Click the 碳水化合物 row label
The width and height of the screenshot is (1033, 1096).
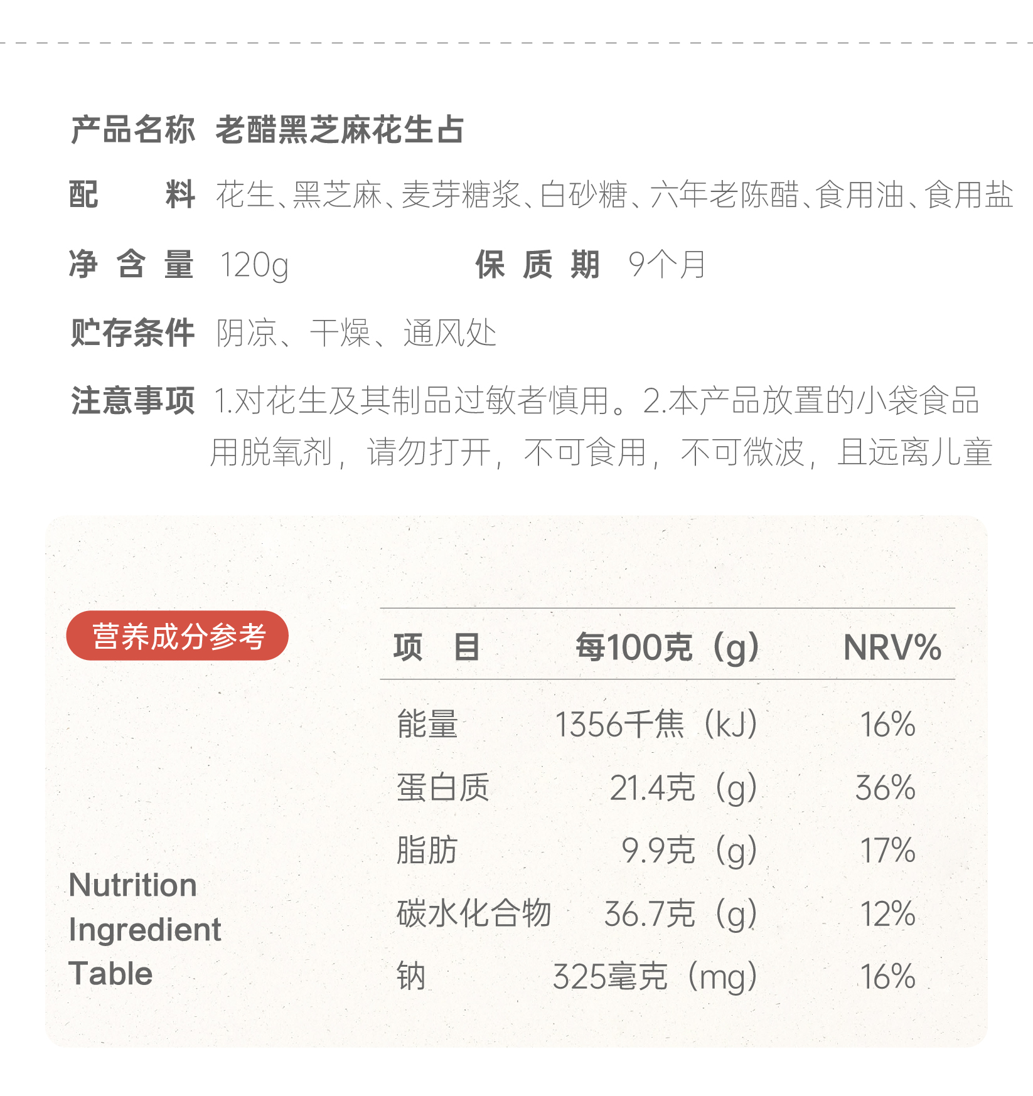(x=474, y=913)
